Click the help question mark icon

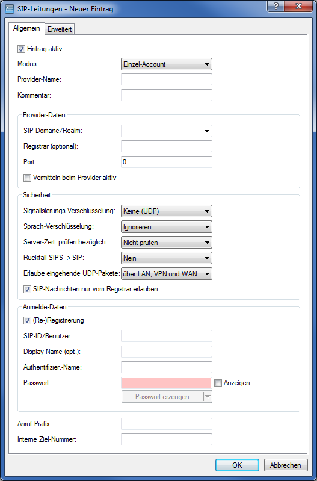click(x=275, y=7)
